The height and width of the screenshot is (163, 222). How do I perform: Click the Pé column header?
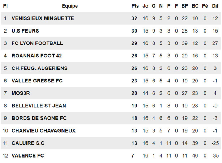coord(205,6)
